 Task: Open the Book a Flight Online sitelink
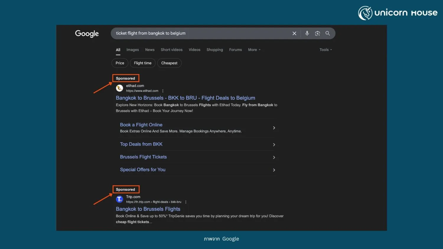click(x=141, y=125)
